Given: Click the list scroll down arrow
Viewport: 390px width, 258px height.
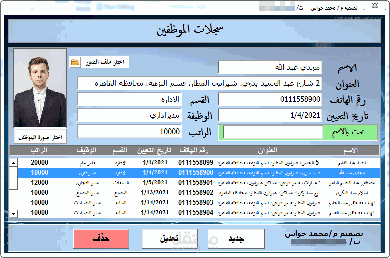Looking at the screenshot, I should (x=13, y=214).
